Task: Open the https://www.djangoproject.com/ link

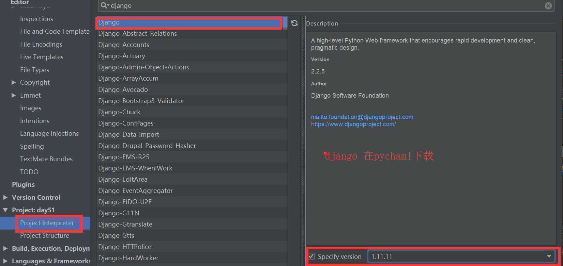Action: [353, 124]
